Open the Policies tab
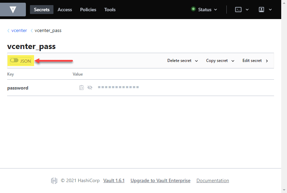The image size is (287, 193). pyautogui.click(x=88, y=10)
